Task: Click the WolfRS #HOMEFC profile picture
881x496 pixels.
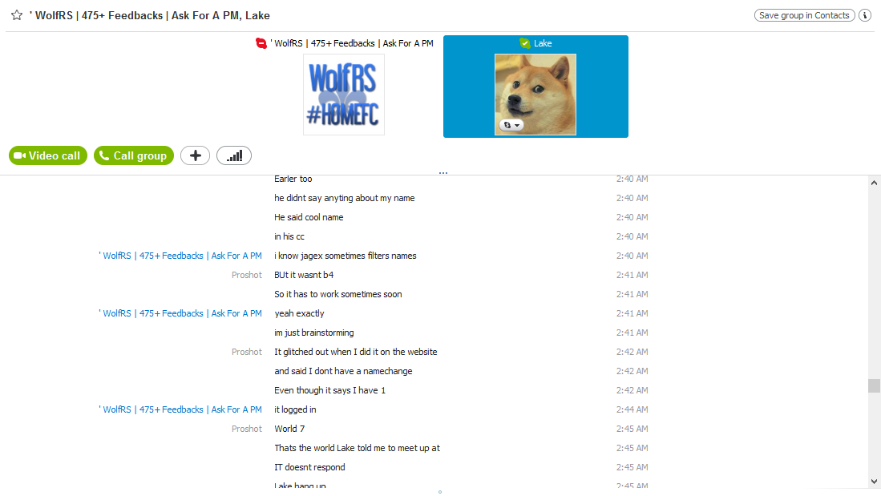Action: (344, 95)
